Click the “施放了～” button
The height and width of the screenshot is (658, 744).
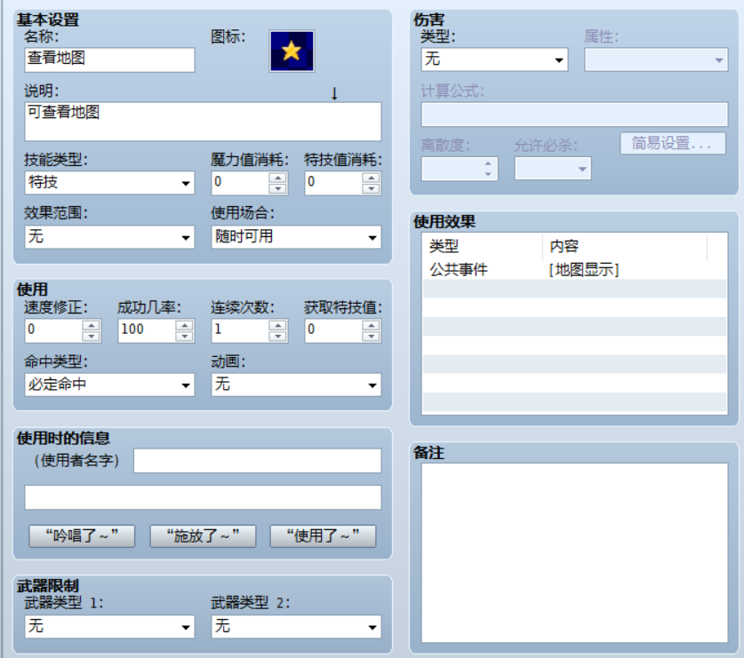coord(203,536)
